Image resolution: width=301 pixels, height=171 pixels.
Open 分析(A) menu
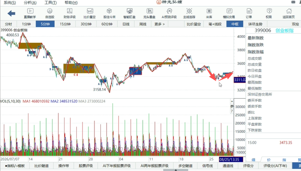click(30, 3)
